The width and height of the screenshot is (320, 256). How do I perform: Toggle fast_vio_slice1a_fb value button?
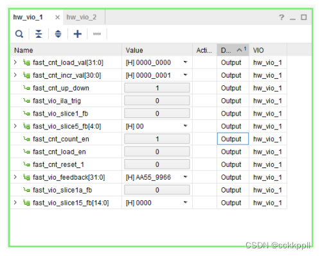(x=157, y=190)
